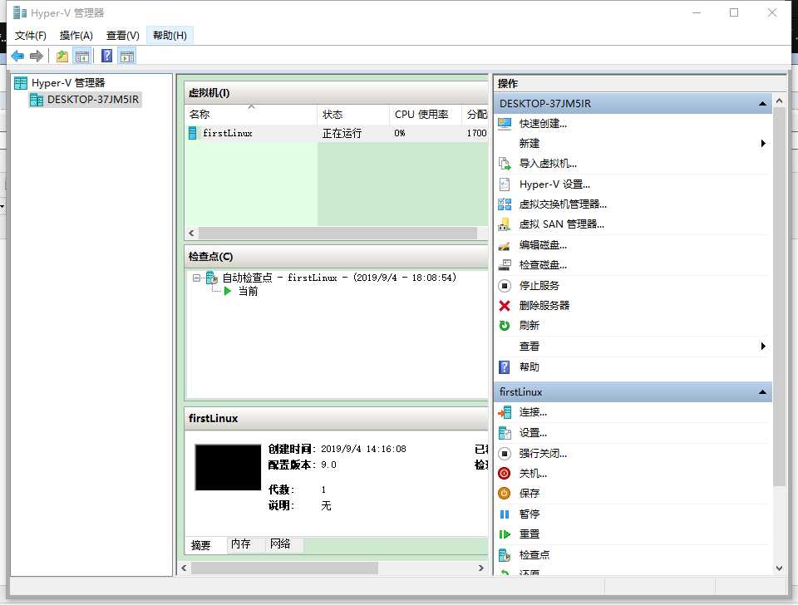
Task: Open the 帮助(H) menu
Action: coord(170,36)
